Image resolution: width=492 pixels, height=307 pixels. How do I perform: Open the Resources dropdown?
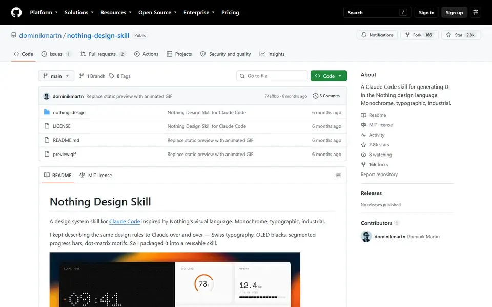116,12
